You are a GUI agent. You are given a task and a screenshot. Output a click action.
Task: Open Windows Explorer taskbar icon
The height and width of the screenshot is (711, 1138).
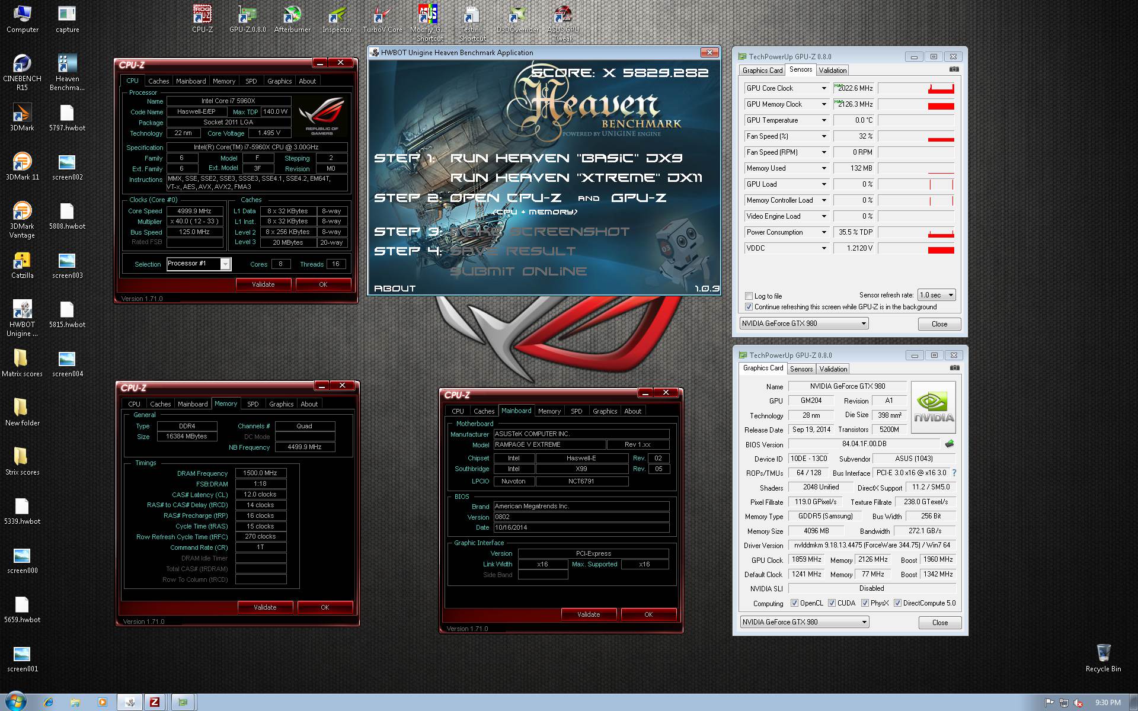75,702
